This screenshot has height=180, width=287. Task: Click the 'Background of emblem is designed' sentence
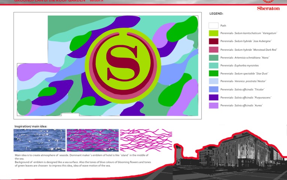click(83, 164)
